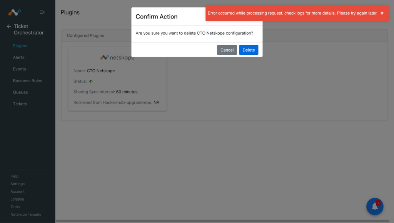
Task: Click the horizontal scrollbar at bottom
Action: (222, 221)
